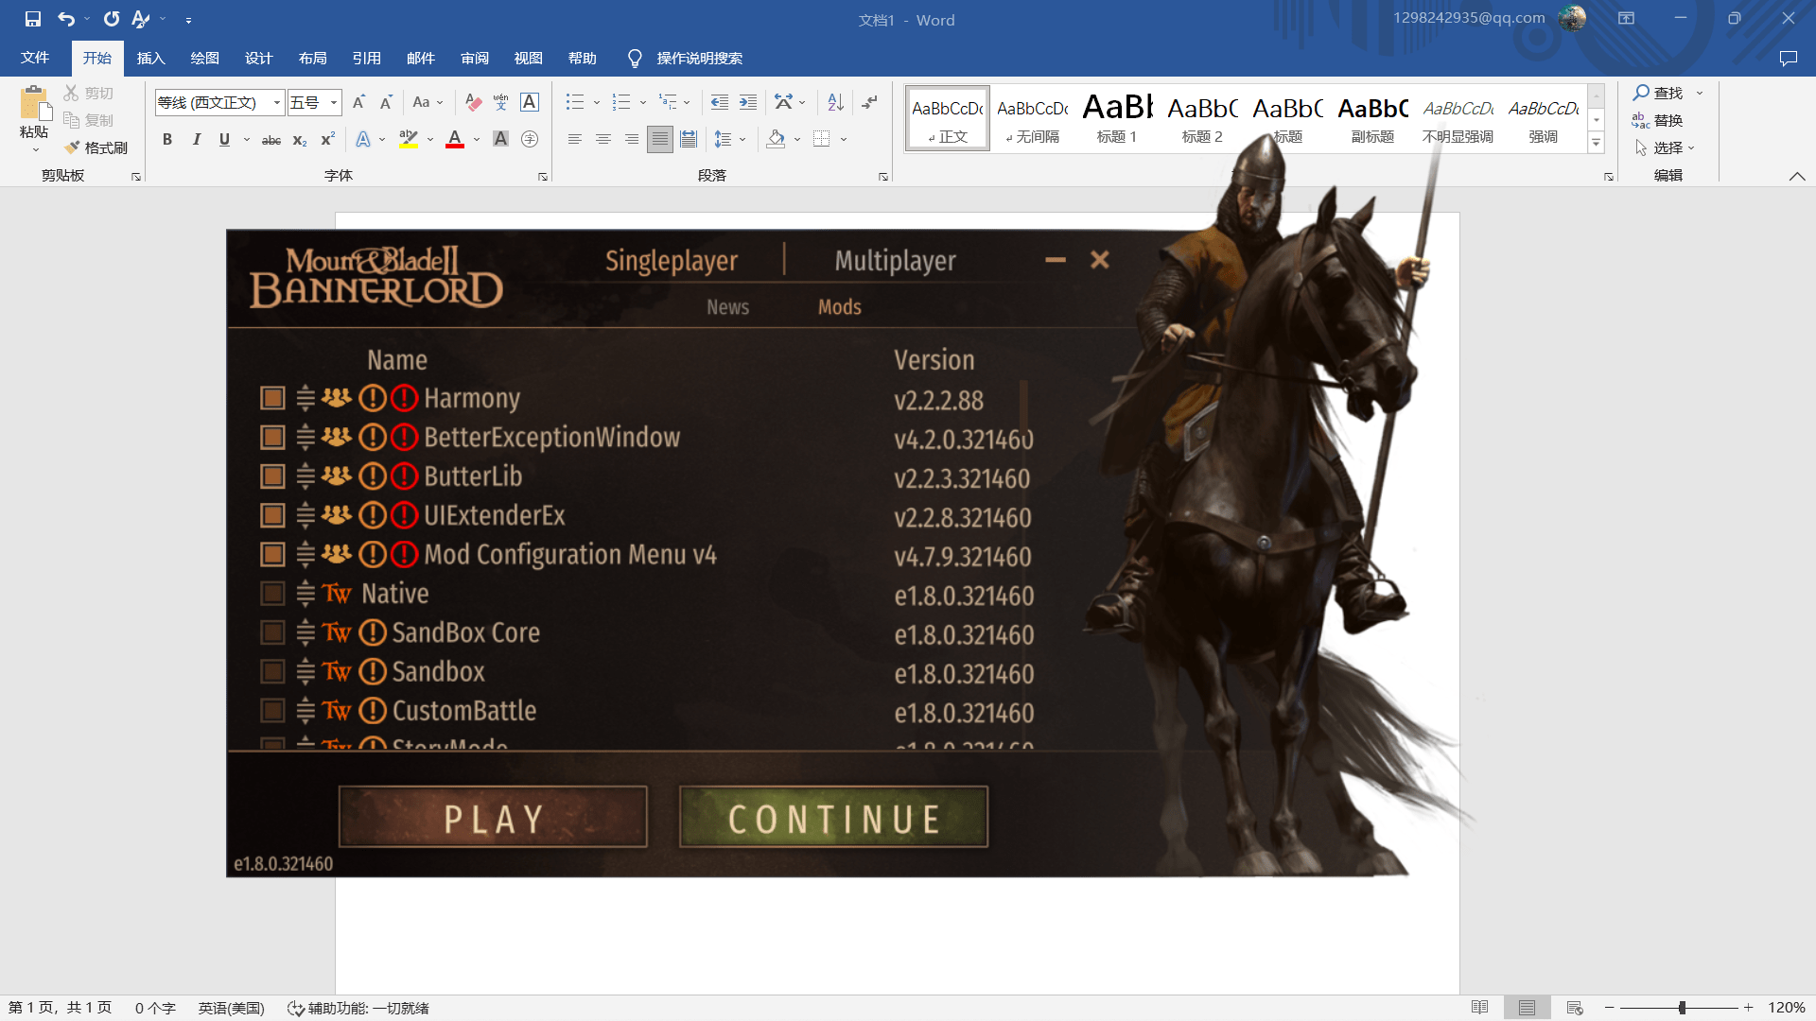1816x1021 pixels.
Task: Switch to Review tab
Action: pos(475,59)
